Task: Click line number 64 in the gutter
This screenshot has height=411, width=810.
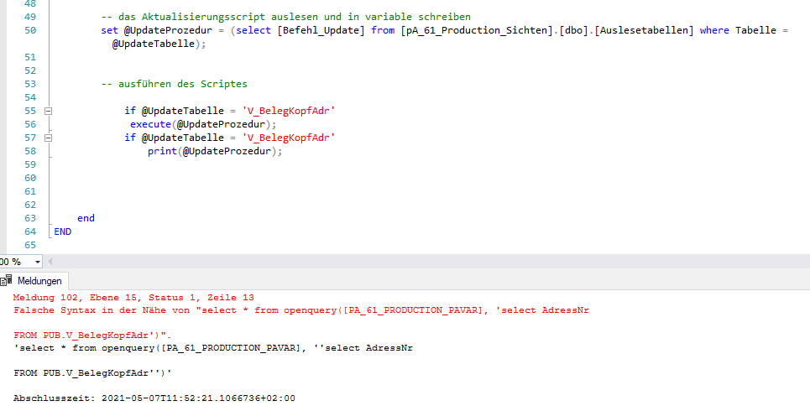Action: 30,232
